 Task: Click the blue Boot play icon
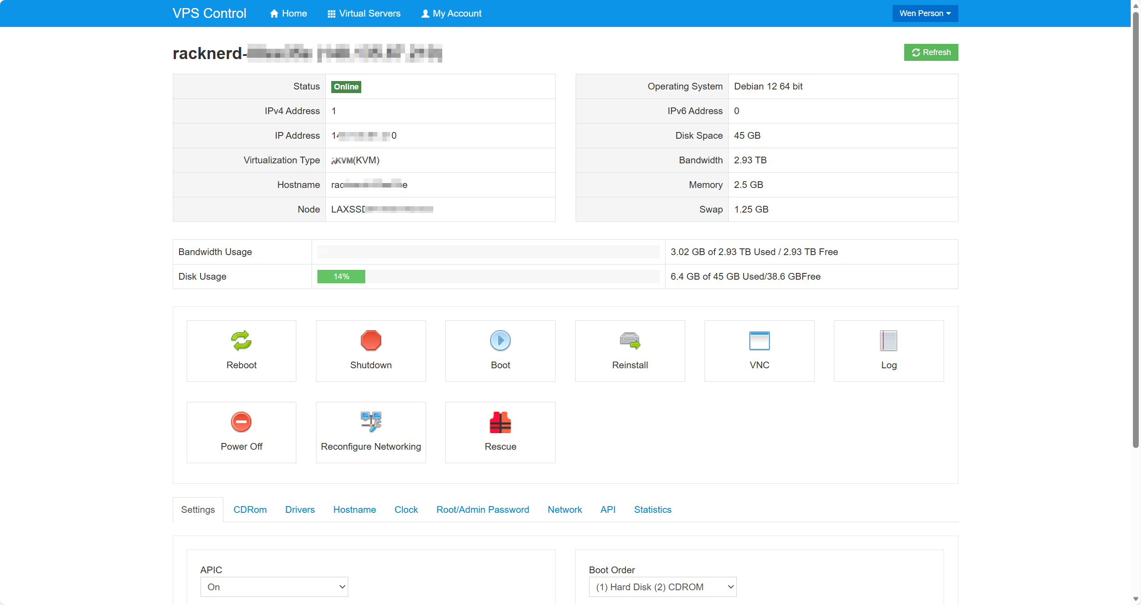(x=500, y=341)
